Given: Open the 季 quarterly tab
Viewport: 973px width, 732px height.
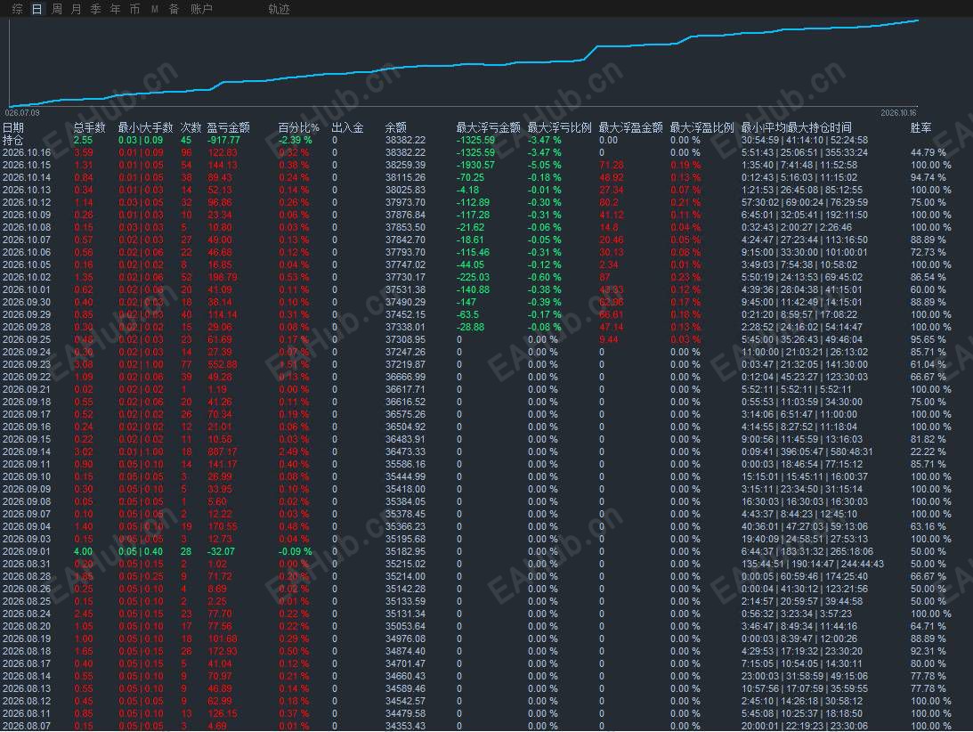Looking at the screenshot, I should [95, 9].
